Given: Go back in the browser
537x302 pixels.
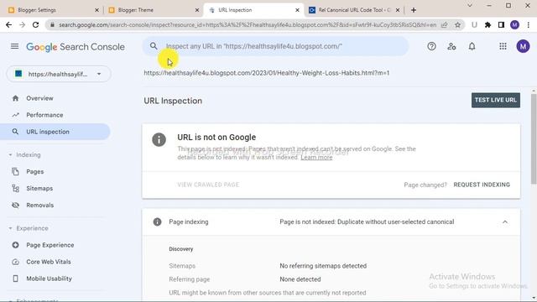Looking at the screenshot, I should (x=8, y=24).
